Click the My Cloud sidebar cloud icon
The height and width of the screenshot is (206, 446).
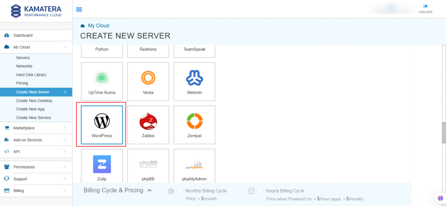click(7, 47)
